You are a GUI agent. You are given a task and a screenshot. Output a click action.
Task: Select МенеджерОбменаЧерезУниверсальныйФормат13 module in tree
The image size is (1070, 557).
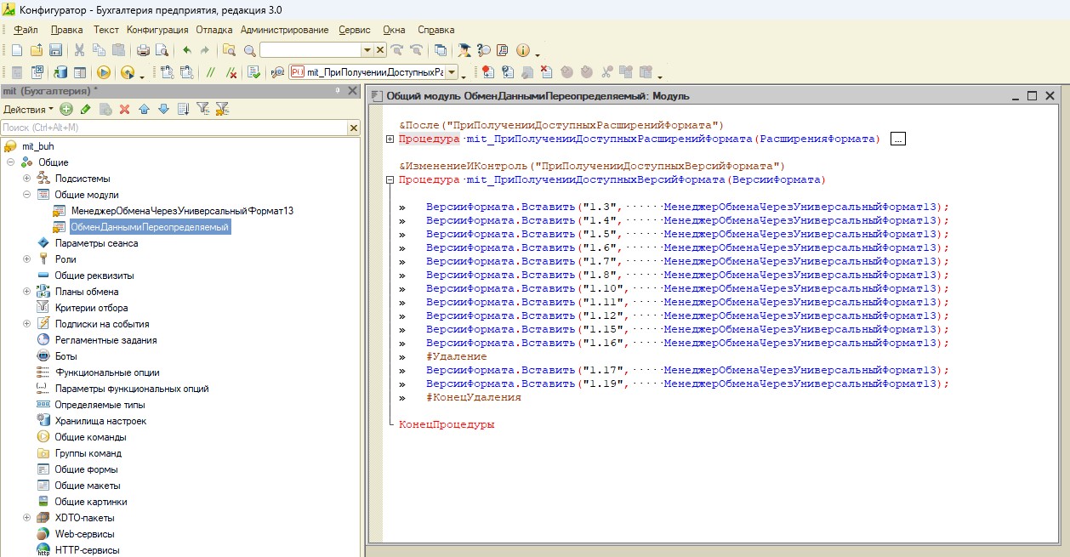tap(182, 211)
